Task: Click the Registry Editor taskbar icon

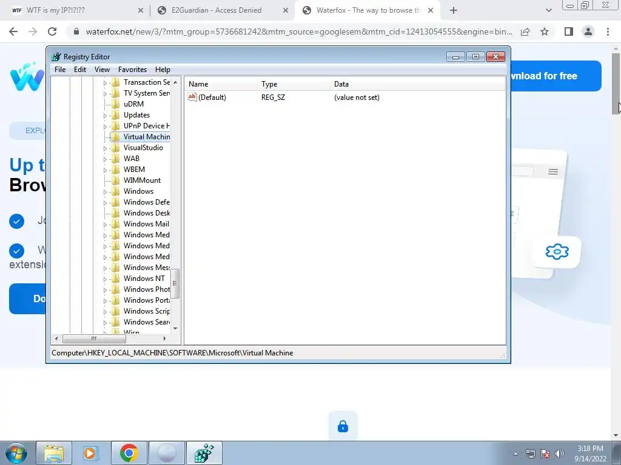Action: click(204, 453)
